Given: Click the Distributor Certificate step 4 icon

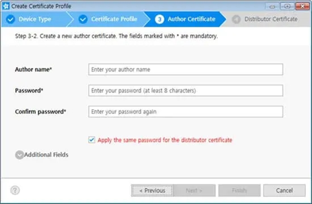Looking at the screenshot, I should pos(236,19).
